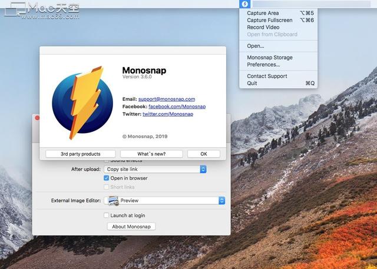Viewport: 377px width, 269px height.
Task: Toggle the Short links checkbox
Action: pos(106,187)
